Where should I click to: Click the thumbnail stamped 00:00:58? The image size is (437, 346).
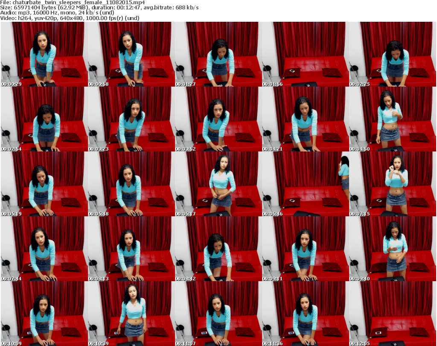131,54
